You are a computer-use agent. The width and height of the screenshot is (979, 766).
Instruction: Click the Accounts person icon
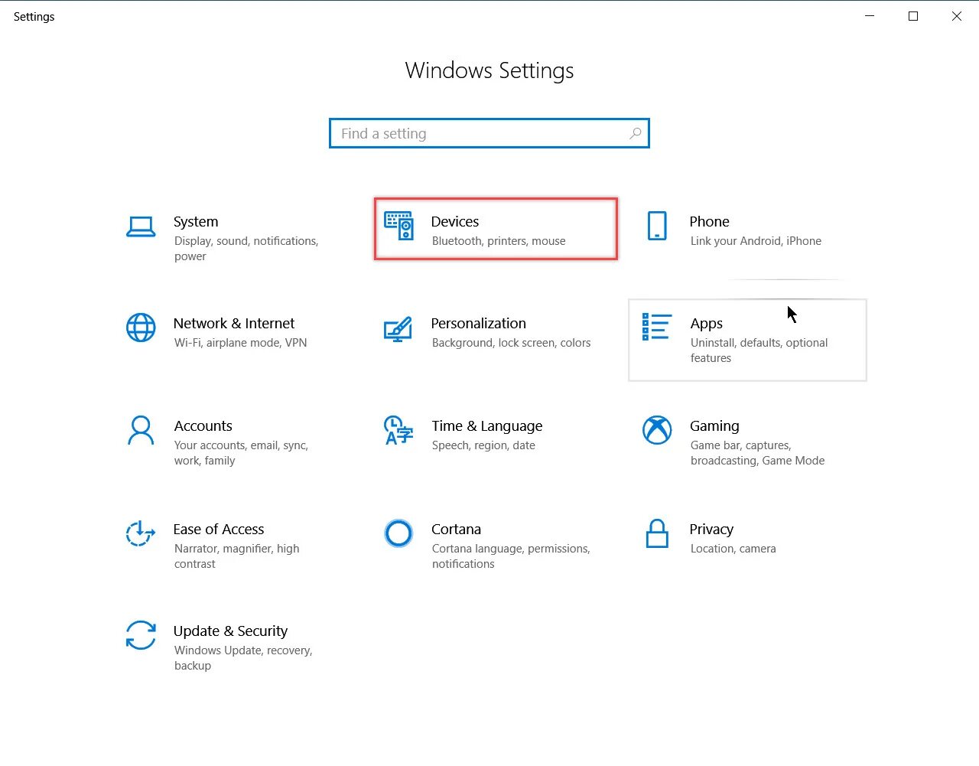[141, 430]
